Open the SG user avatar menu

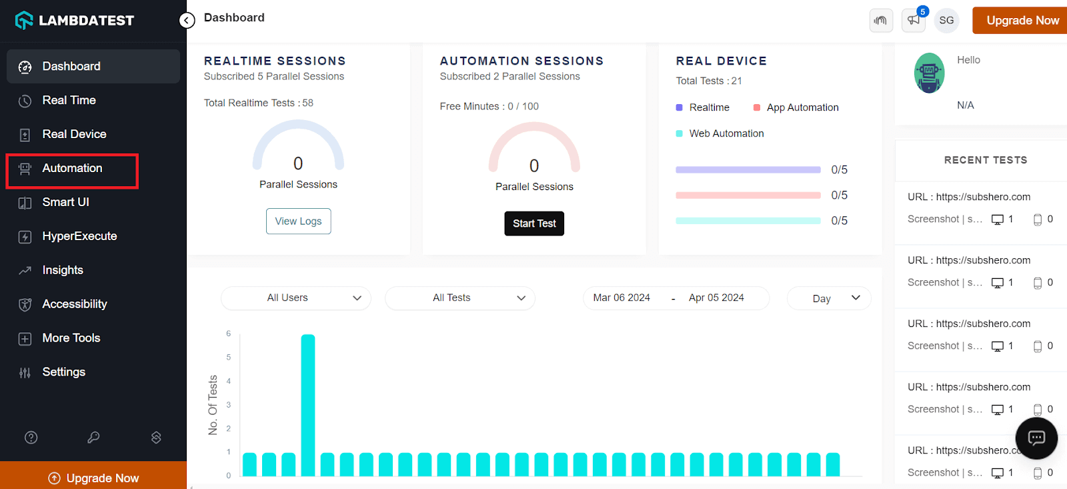coord(946,21)
